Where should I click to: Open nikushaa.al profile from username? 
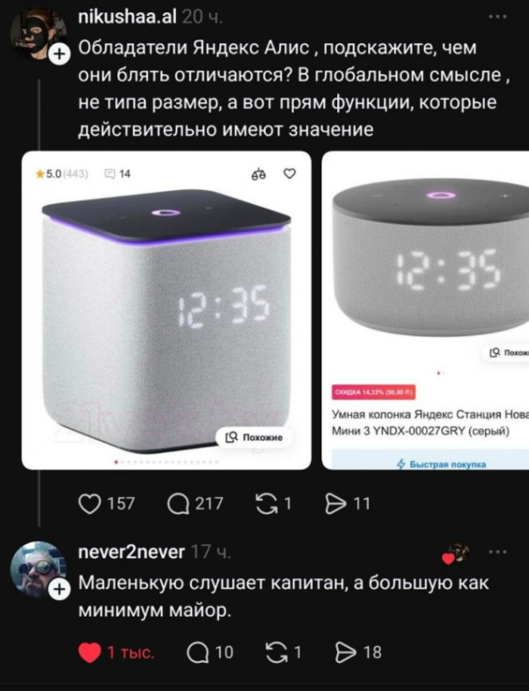[x=127, y=18]
